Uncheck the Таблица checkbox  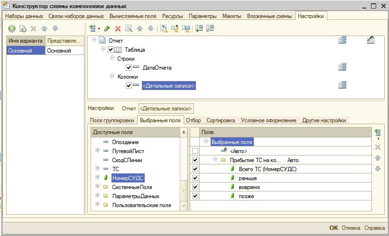[x=111, y=50]
